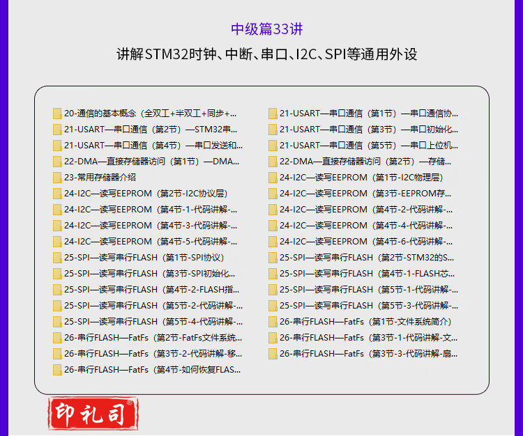523x436 pixels.
Task: Click folder icon of 24-I2C 第3节-EEPROM
Action: tap(273, 194)
